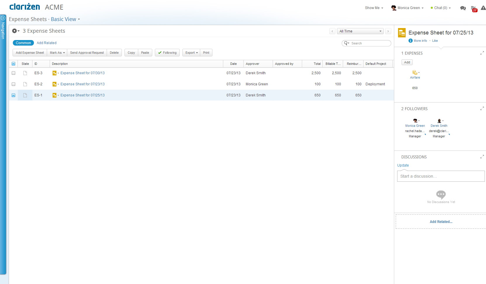
Task: Click the expense sheet icon next to ES-3 description
Action: pyautogui.click(x=55, y=73)
